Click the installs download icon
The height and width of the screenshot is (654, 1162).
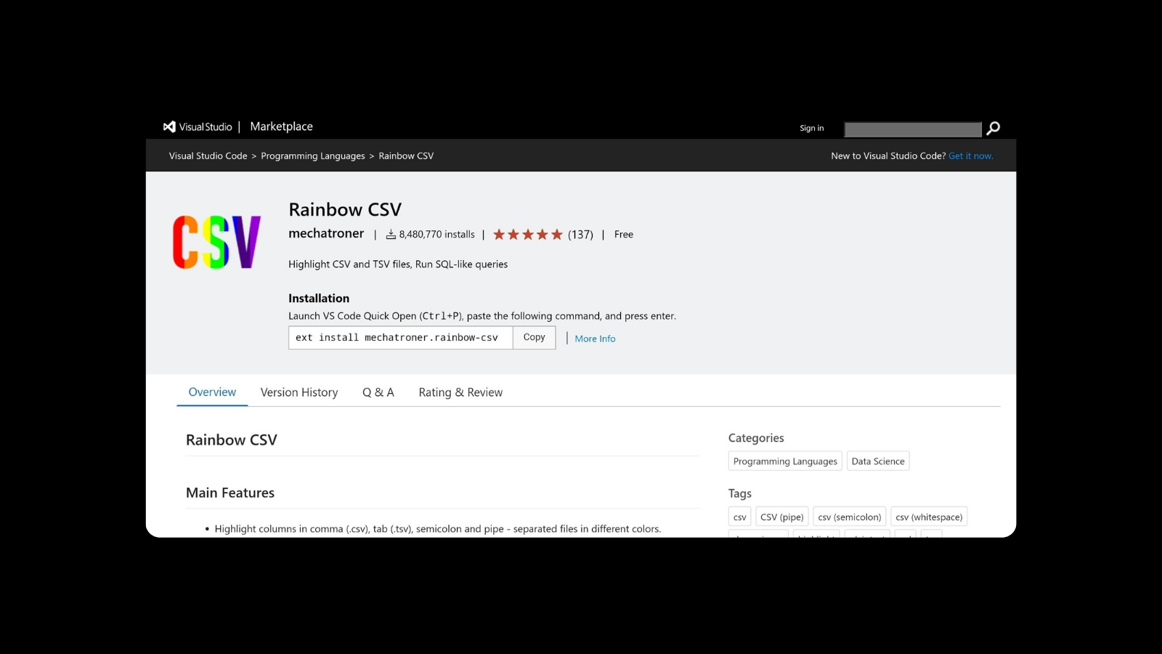[391, 234]
